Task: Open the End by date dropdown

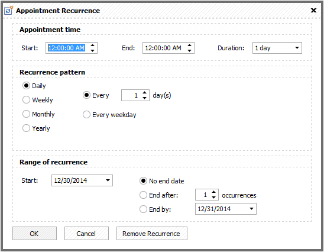Action: (251, 209)
